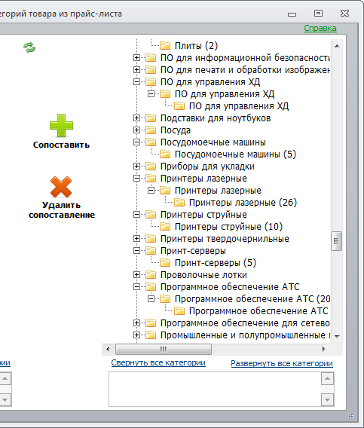Click folder icon of Принт-серверы (5)
This screenshot has width=364, height=428.
pos(165,262)
